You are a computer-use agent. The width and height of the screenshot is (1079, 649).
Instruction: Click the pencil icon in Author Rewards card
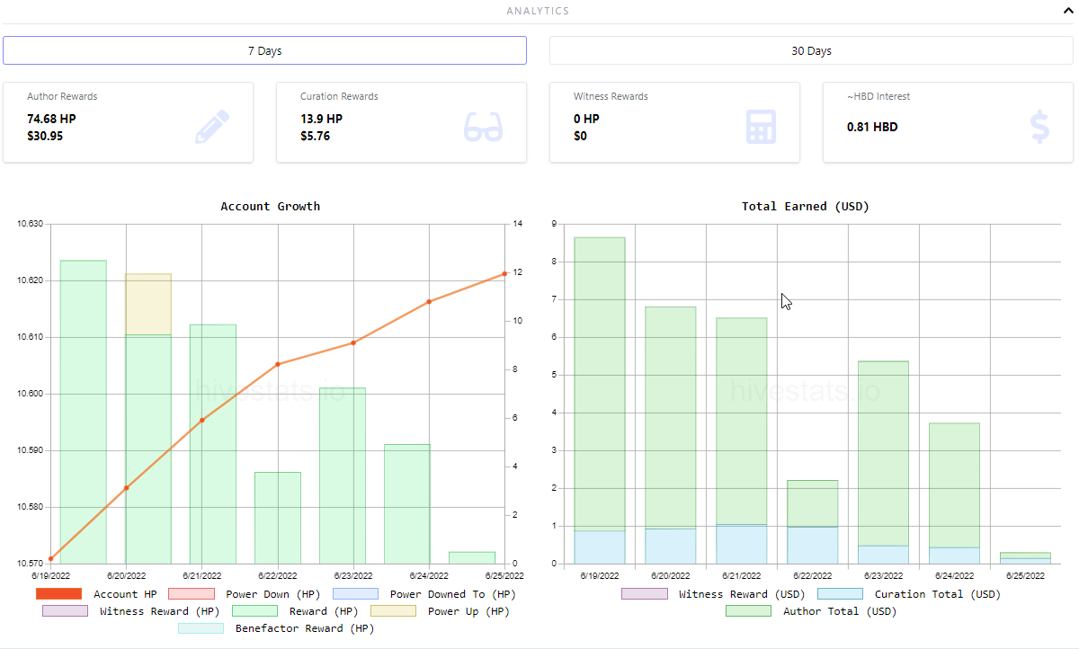coord(212,127)
